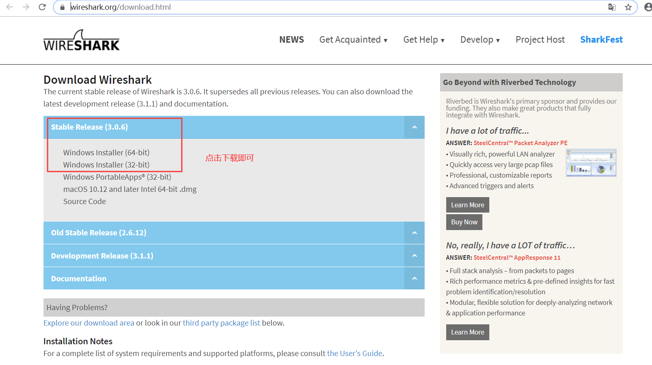Click the profile avatar icon
The image size is (652, 365).
(648, 7)
